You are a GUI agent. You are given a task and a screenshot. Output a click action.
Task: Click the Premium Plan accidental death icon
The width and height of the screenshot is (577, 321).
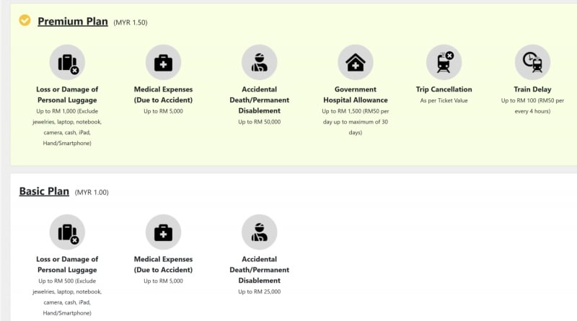259,63
